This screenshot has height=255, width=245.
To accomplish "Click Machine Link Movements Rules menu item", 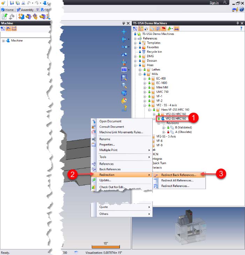I will (121, 132).
